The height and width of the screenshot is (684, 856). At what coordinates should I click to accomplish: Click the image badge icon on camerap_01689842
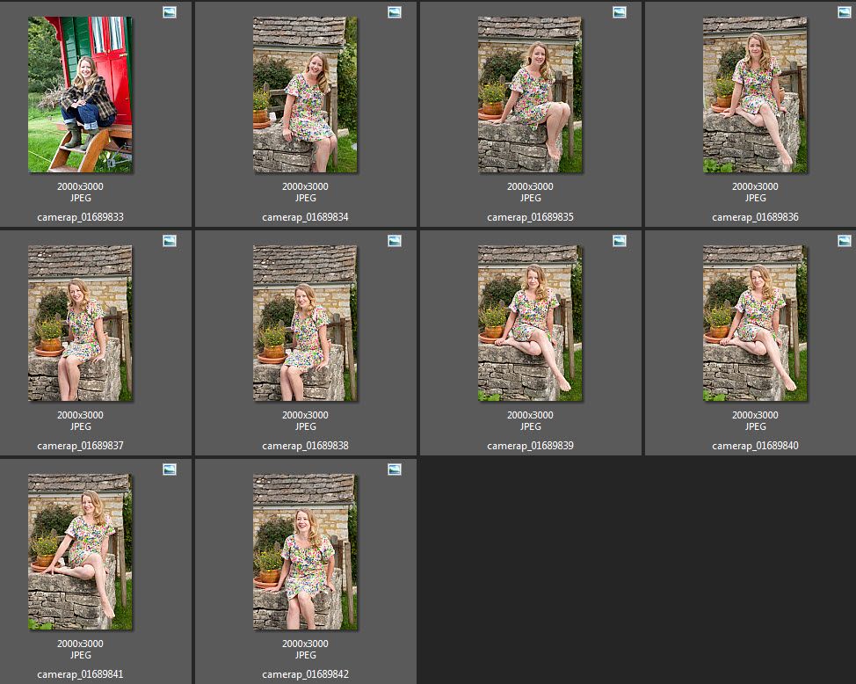click(395, 469)
